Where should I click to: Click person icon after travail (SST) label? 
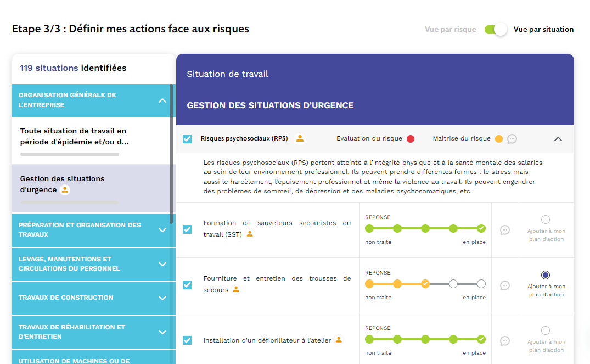tap(250, 234)
